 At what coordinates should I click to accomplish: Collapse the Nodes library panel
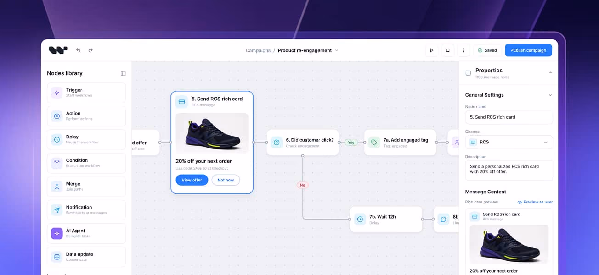123,73
